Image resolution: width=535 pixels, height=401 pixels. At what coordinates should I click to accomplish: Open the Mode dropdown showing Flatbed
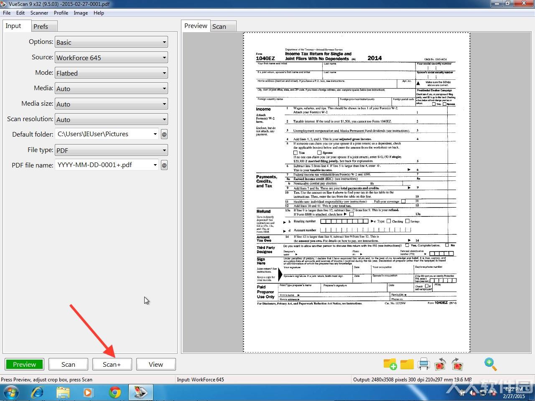(111, 73)
